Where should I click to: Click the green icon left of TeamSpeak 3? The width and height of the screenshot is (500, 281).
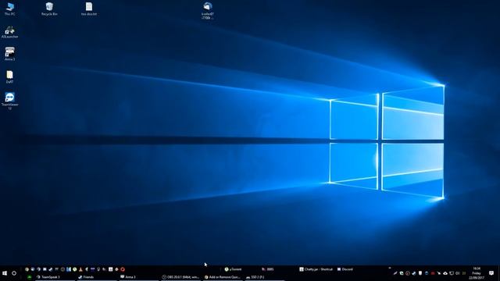click(x=30, y=277)
